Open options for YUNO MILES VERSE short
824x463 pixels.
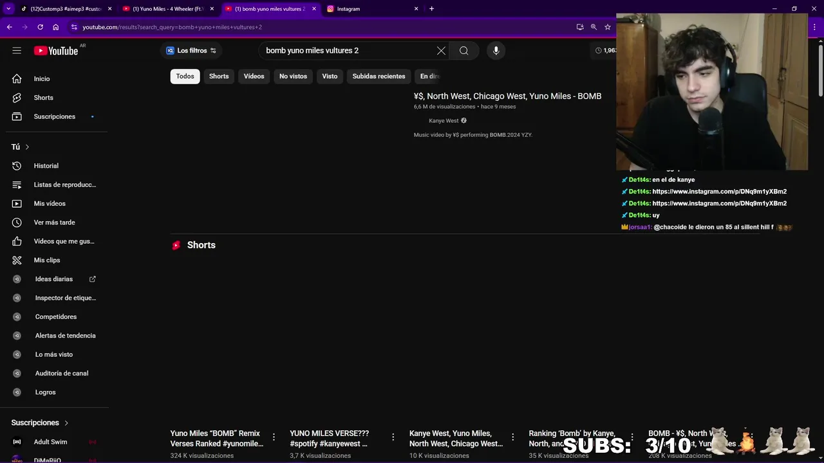[x=393, y=437]
